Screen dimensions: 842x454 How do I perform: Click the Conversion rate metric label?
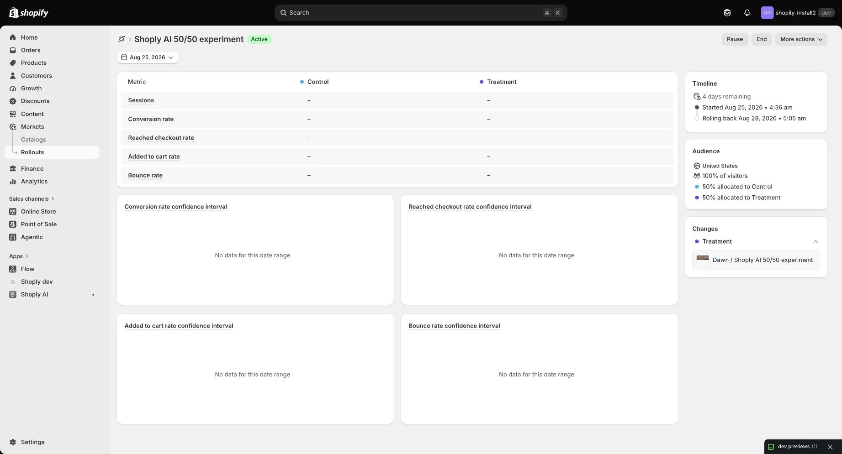(151, 119)
